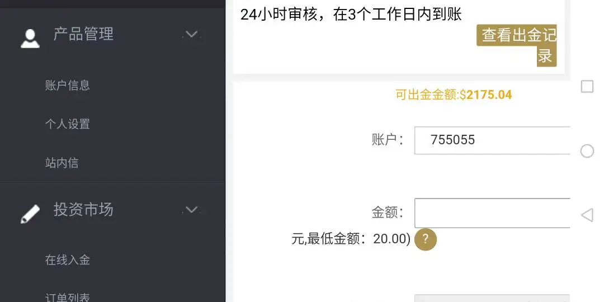Viewport: 604px width, 302px height.
Task: Navigate to 在线入金
Action: [x=67, y=260]
